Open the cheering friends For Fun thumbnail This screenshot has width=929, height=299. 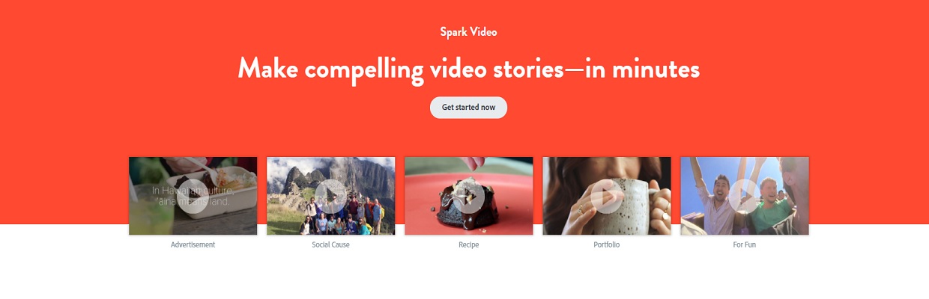pos(744,196)
